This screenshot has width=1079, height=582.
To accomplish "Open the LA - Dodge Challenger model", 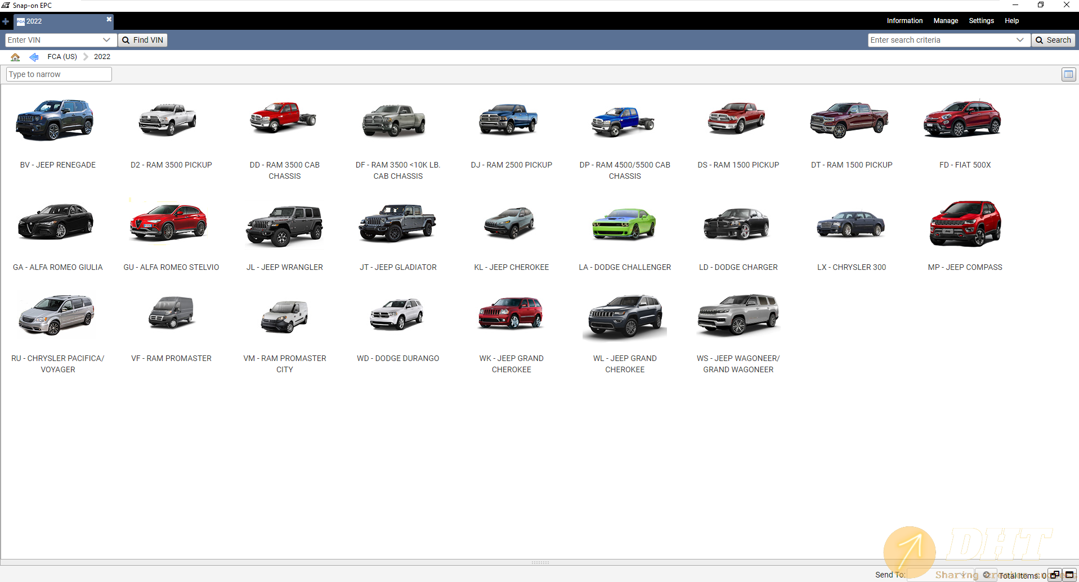I will [624, 225].
